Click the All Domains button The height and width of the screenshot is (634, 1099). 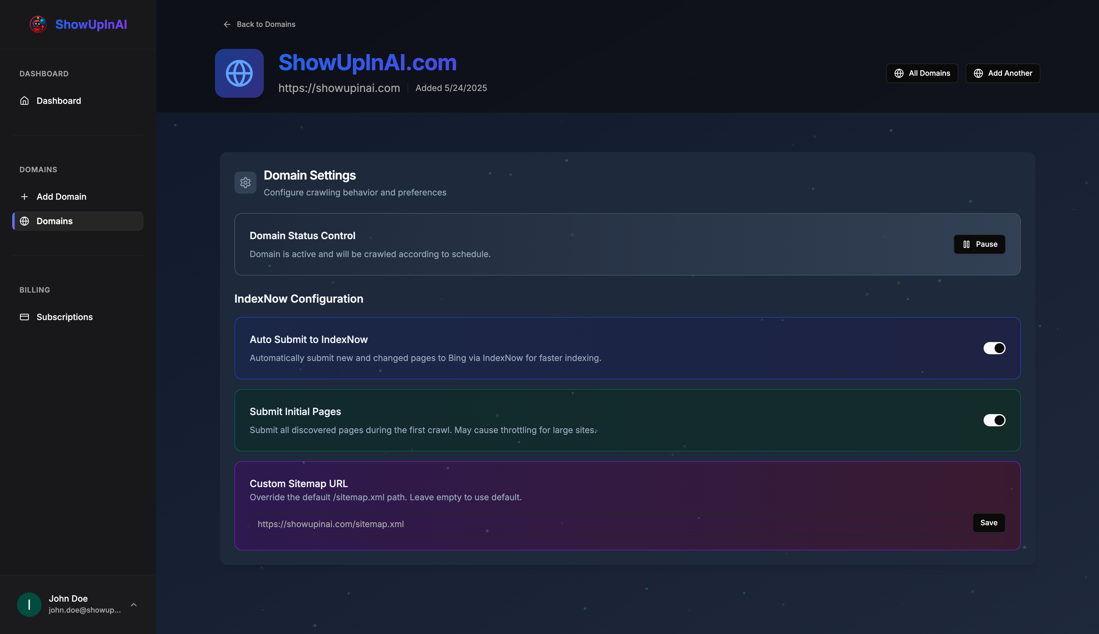point(922,73)
